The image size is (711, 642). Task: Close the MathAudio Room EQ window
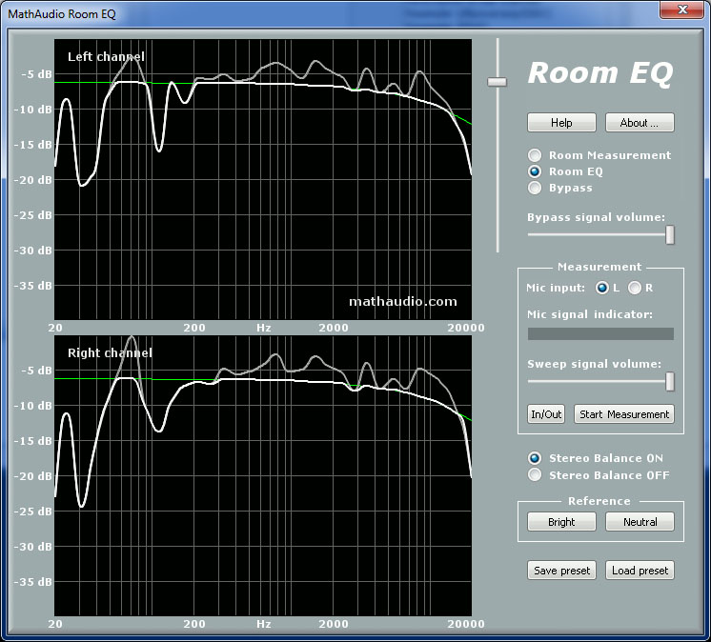coord(682,10)
